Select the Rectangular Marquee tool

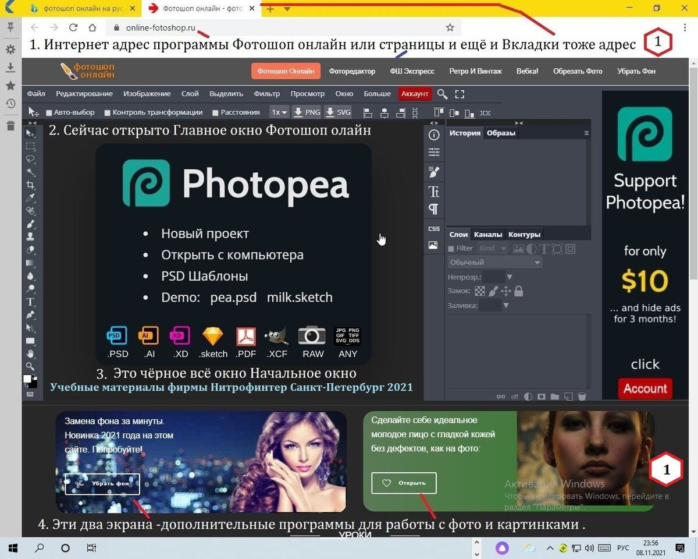(x=31, y=146)
